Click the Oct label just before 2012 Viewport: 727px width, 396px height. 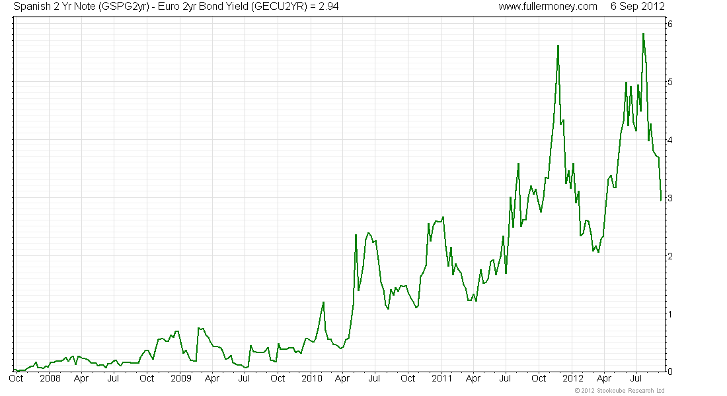coord(539,378)
